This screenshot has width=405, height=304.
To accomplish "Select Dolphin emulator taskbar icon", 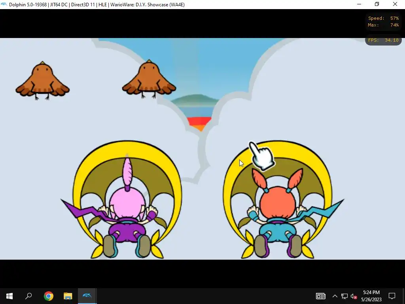I will coord(87,296).
